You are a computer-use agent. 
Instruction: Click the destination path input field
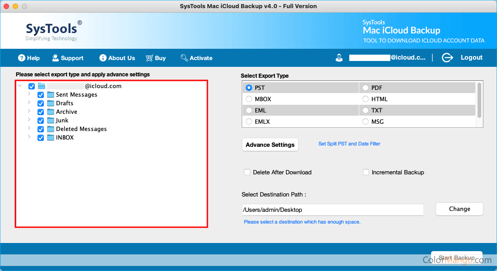coord(333,210)
